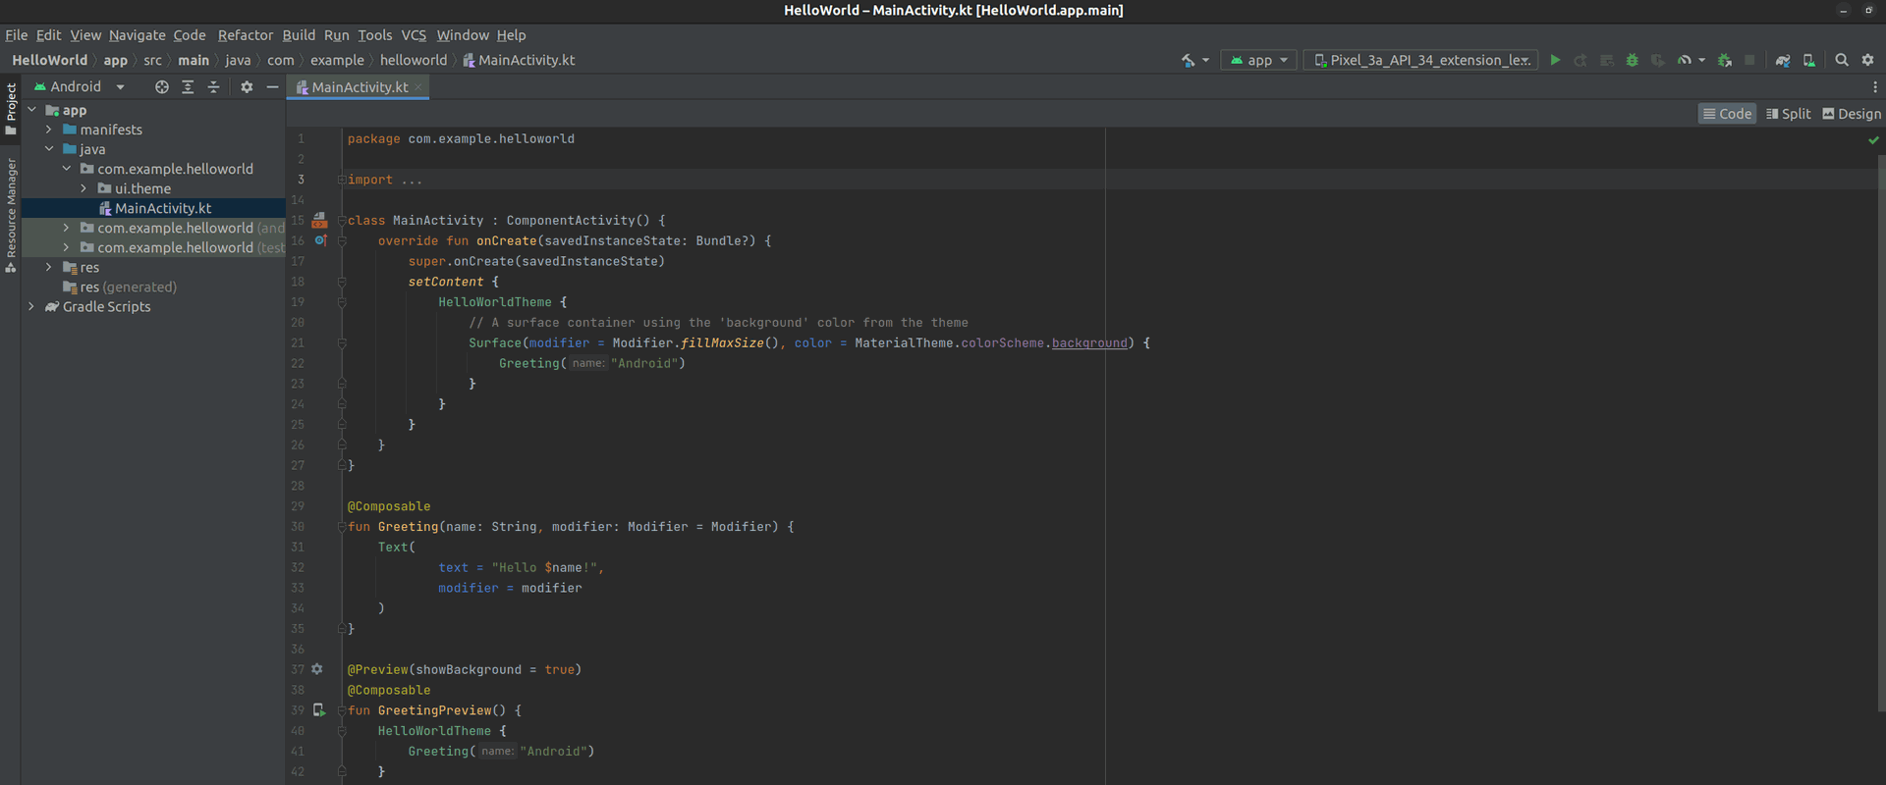Open the Refactor menu
This screenshot has width=1886, height=785.
(x=245, y=35)
